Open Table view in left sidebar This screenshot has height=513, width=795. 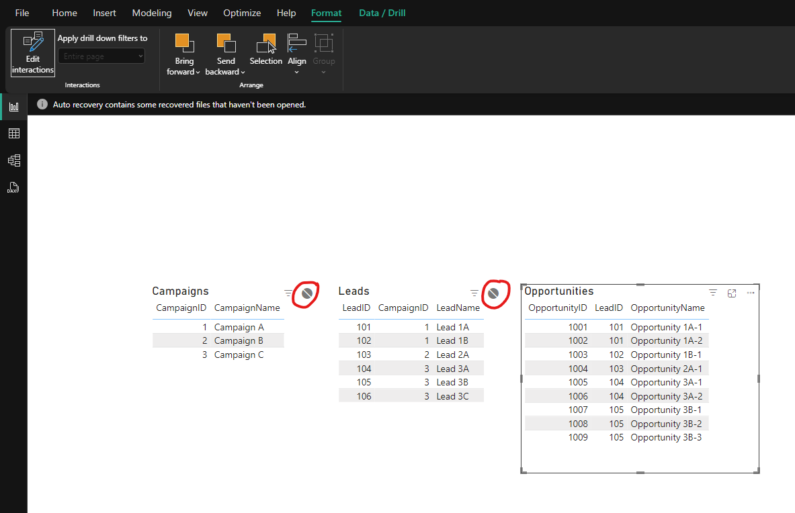pyautogui.click(x=13, y=134)
